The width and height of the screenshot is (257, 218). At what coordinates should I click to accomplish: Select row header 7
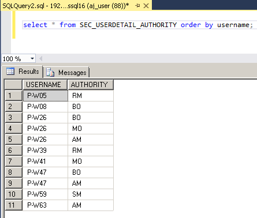click(13, 161)
